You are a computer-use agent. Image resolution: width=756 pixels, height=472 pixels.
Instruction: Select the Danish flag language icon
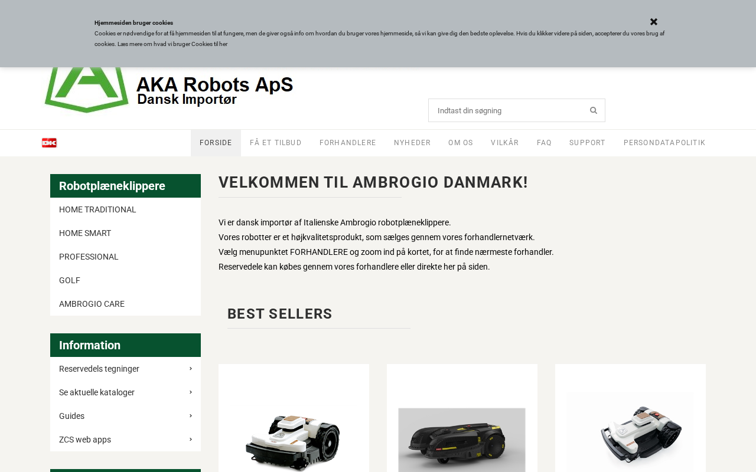pos(49,143)
